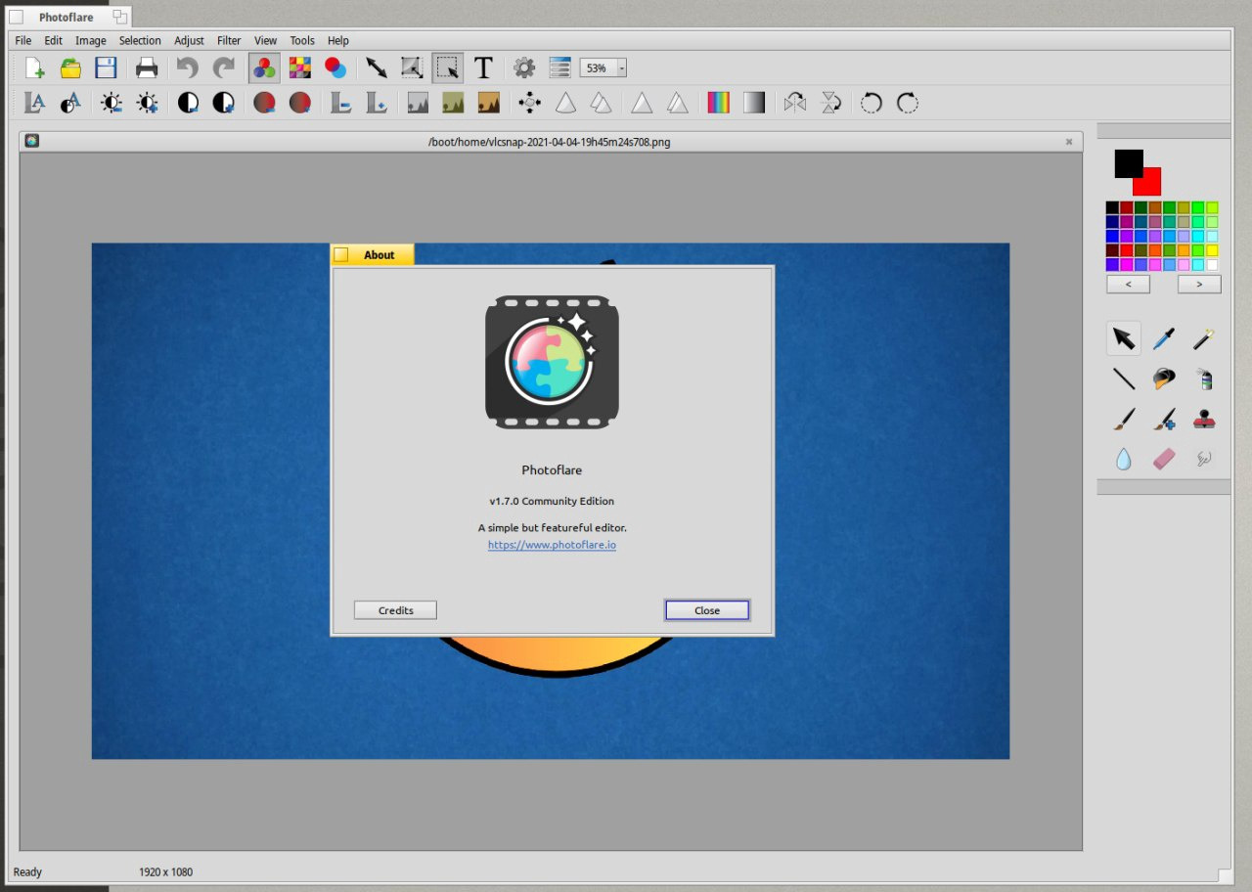1252x892 pixels.
Task: Choose the Blur water drop tool
Action: pyautogui.click(x=1123, y=459)
